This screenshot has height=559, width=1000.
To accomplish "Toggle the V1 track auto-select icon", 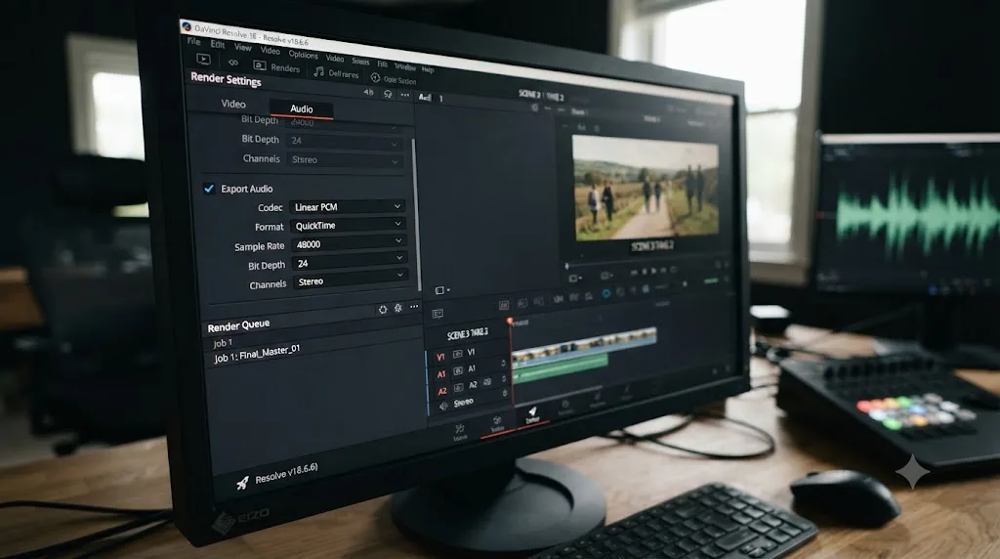I will tap(457, 354).
